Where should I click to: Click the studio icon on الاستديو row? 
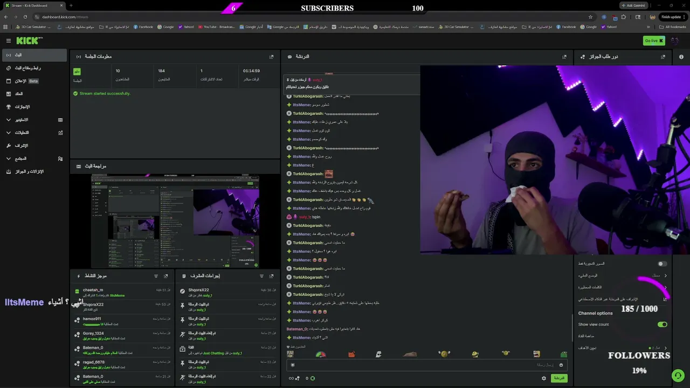(60, 120)
